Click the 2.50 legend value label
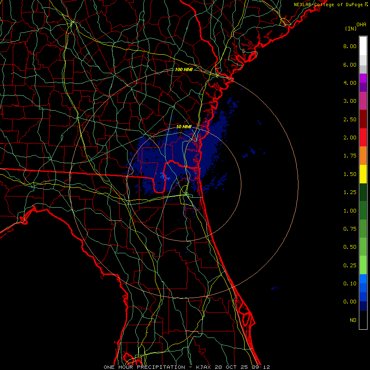370x370 pixels. (x=350, y=119)
